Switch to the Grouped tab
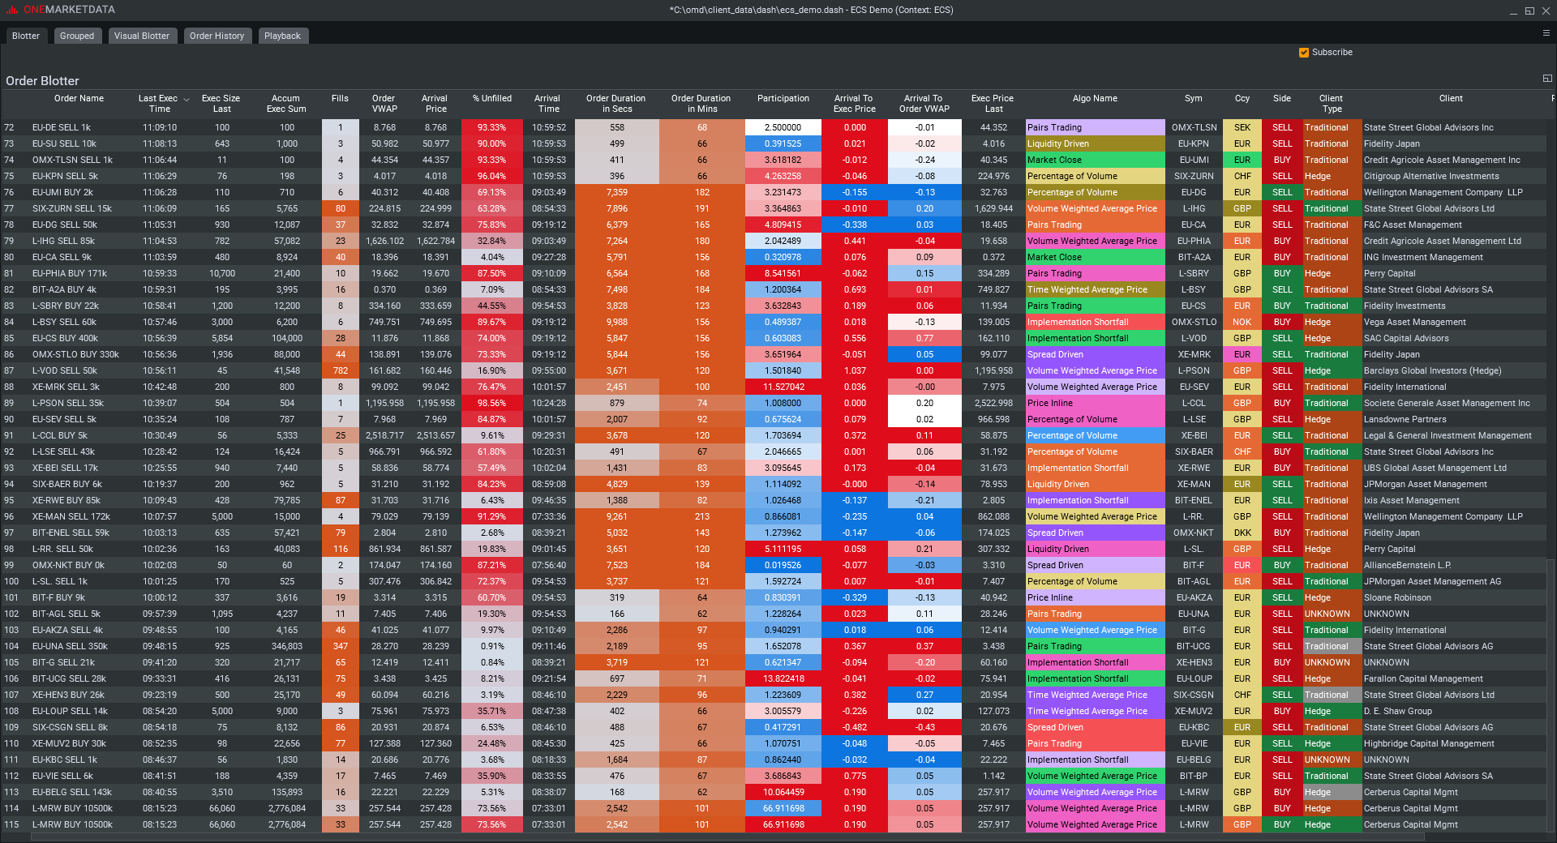 pos(77,36)
